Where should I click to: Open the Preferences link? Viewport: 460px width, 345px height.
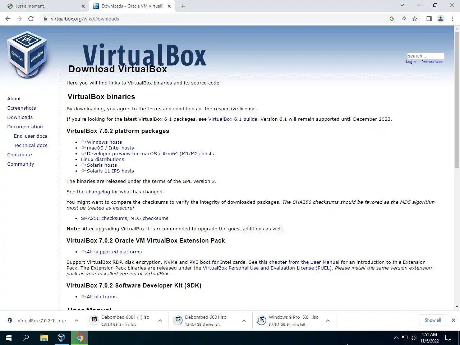point(432,62)
